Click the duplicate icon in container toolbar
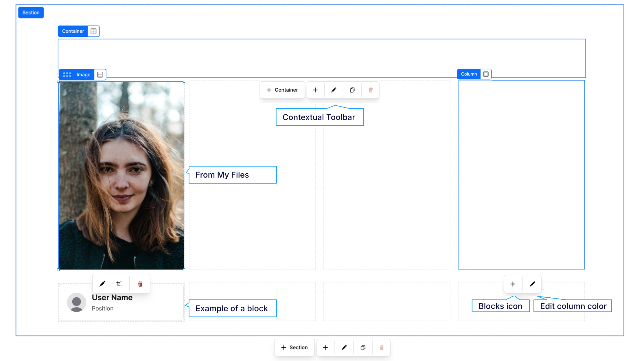The height and width of the screenshot is (361, 637). click(352, 90)
